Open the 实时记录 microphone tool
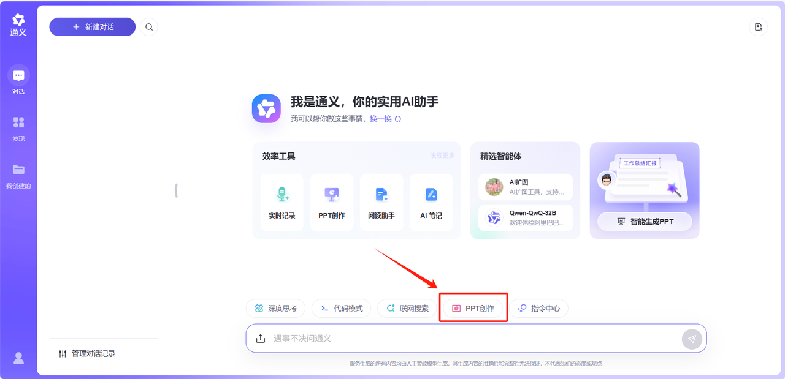Image resolution: width=785 pixels, height=379 pixels. point(282,202)
